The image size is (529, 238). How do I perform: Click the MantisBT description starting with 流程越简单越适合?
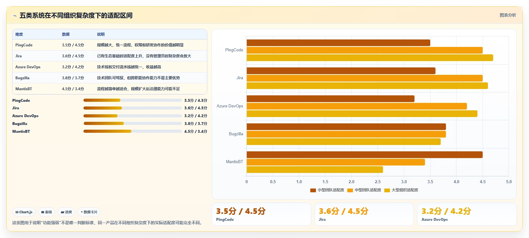tap(138, 89)
